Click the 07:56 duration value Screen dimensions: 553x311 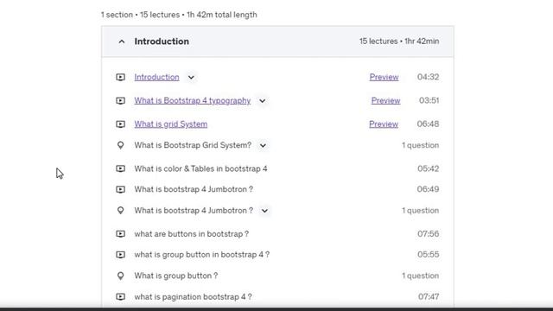tap(429, 234)
